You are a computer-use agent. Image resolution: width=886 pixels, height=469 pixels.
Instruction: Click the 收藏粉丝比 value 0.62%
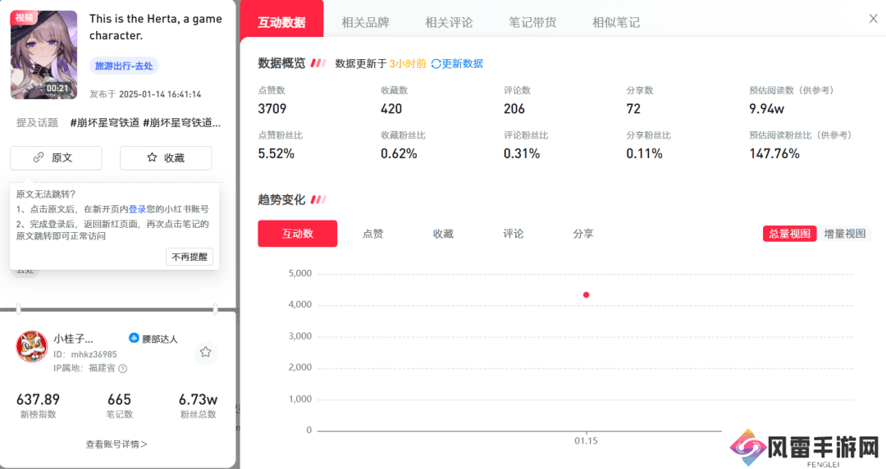[399, 153]
